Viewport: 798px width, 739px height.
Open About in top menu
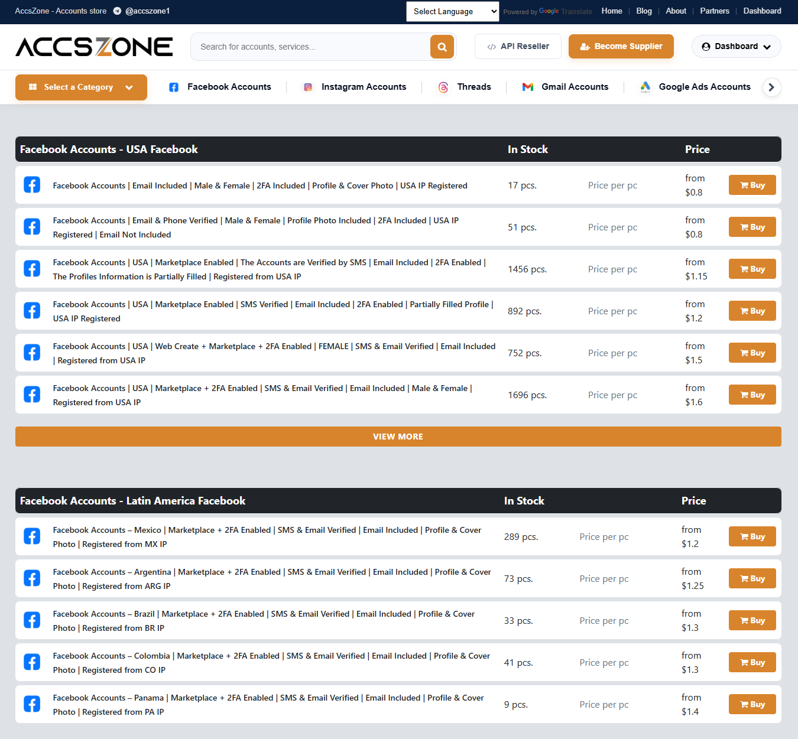[x=676, y=11]
